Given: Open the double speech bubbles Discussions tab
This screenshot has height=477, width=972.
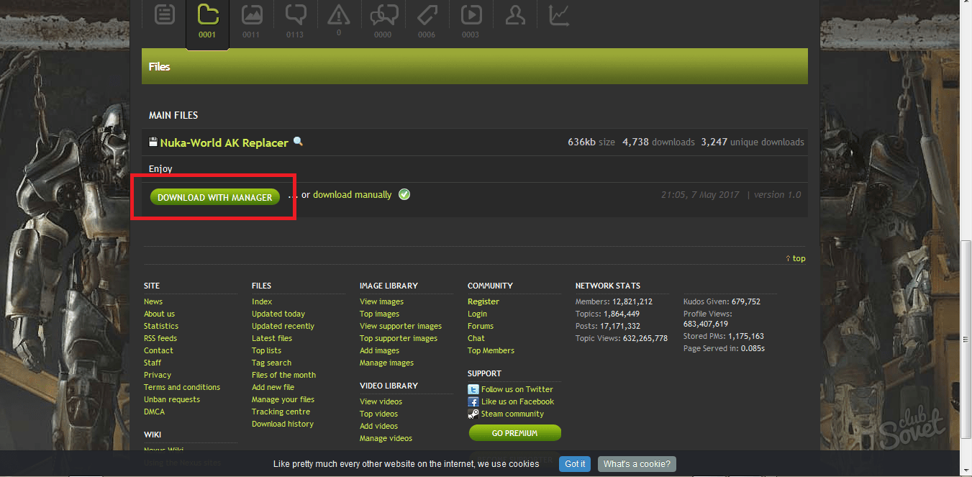Looking at the screenshot, I should (x=383, y=15).
